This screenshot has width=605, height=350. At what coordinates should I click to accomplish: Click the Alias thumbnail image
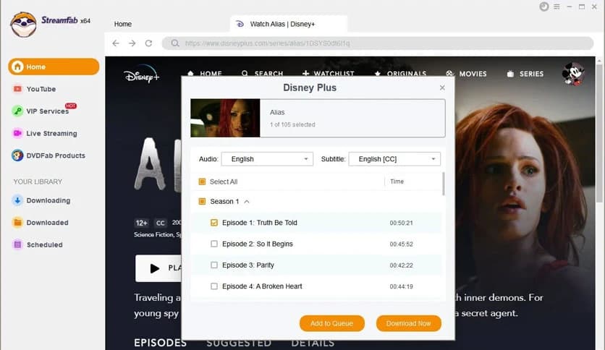225,118
